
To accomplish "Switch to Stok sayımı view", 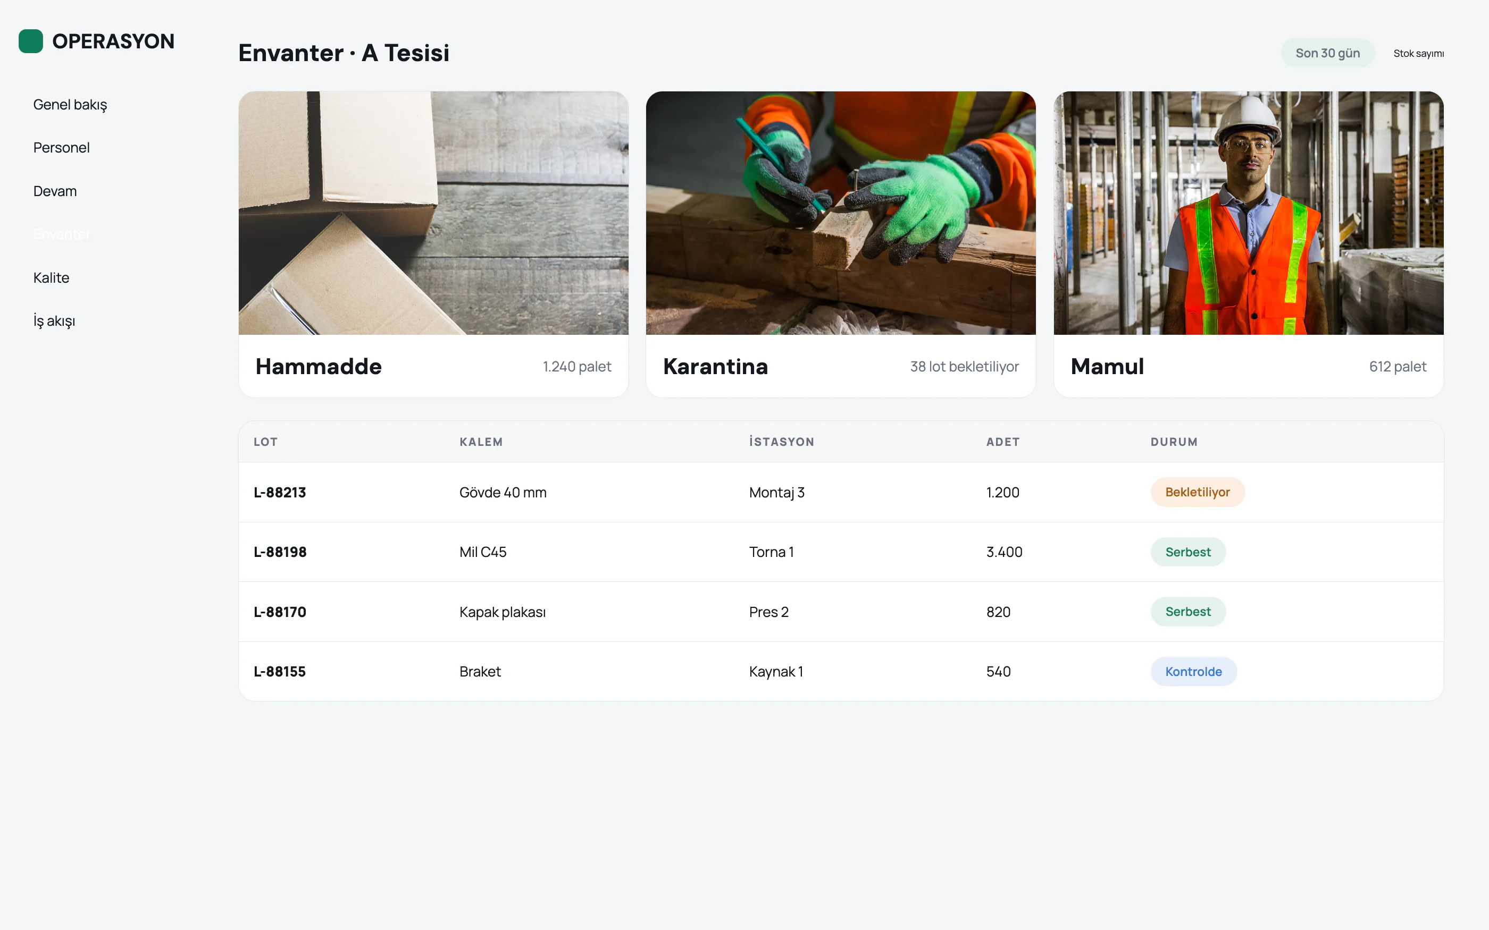I will coord(1418,54).
